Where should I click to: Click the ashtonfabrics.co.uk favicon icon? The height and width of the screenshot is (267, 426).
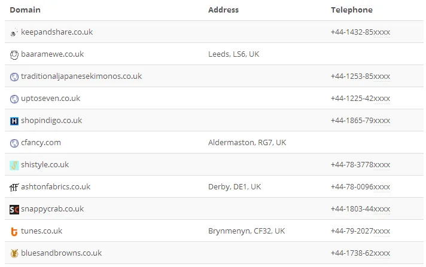[14, 187]
